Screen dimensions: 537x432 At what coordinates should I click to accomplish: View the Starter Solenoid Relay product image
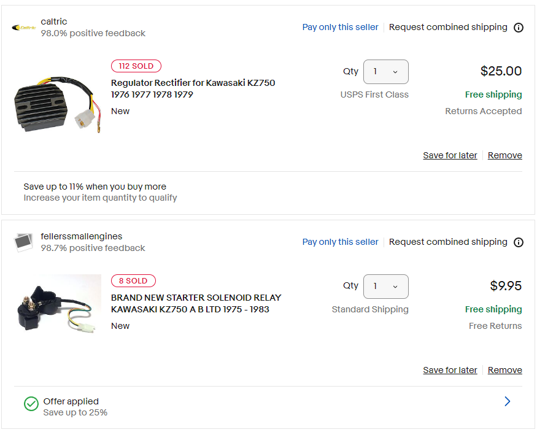(x=57, y=304)
